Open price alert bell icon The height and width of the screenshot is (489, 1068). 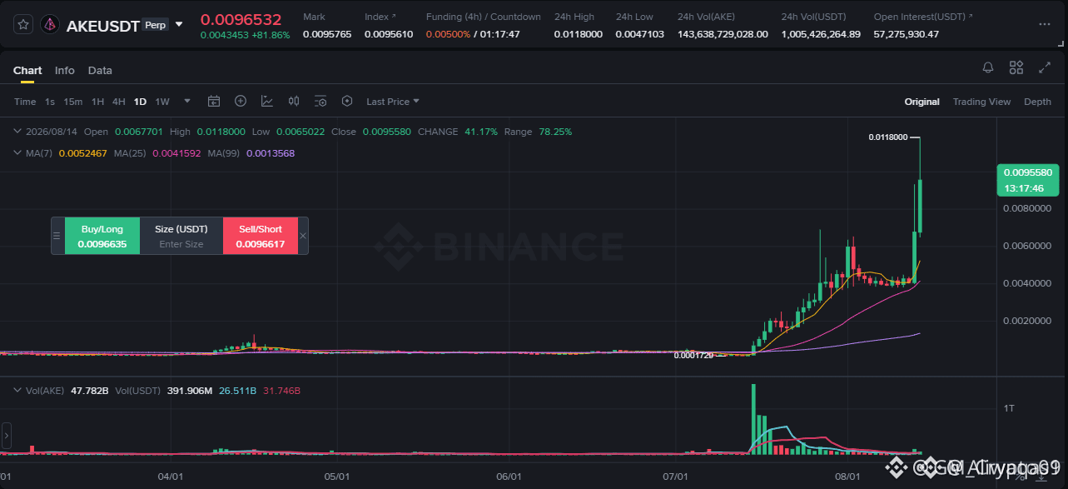988,68
